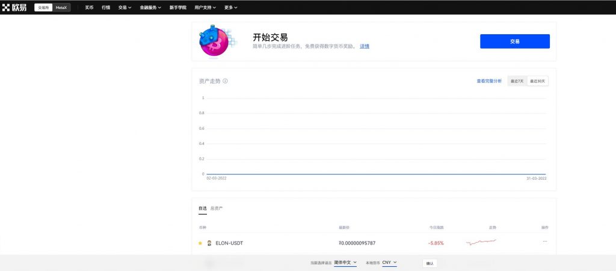Viewport: 616px width, 271px height.
Task: Select the 交易所 toggle option
Action: point(43,7)
